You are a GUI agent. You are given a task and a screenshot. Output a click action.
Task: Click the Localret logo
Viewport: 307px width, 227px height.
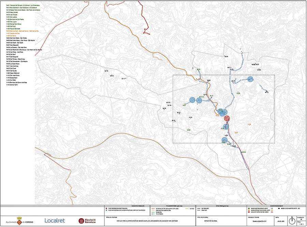click(x=55, y=221)
